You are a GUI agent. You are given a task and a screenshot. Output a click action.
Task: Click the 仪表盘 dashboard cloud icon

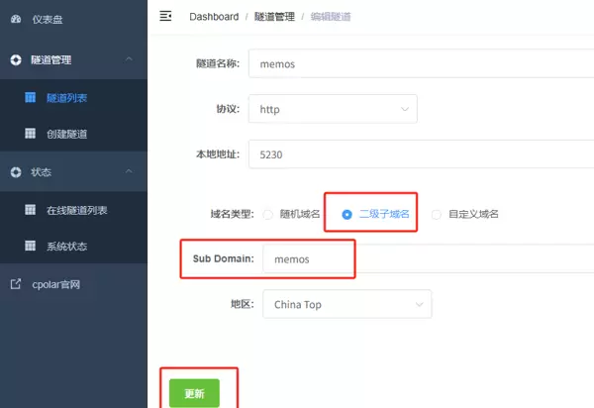click(x=16, y=19)
